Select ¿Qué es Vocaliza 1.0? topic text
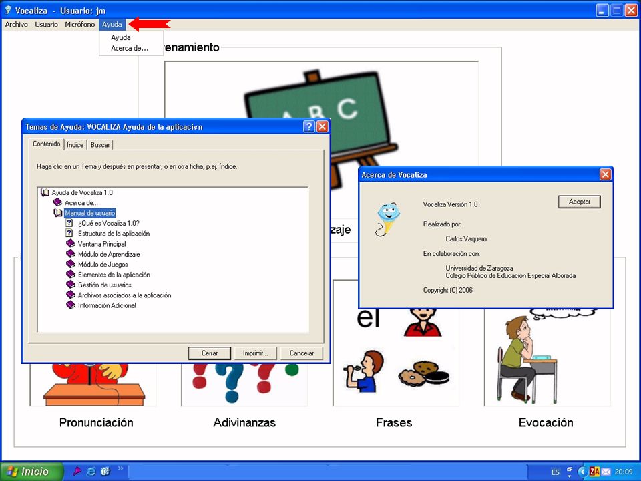Screen dimensions: 641x481 (x=109, y=223)
